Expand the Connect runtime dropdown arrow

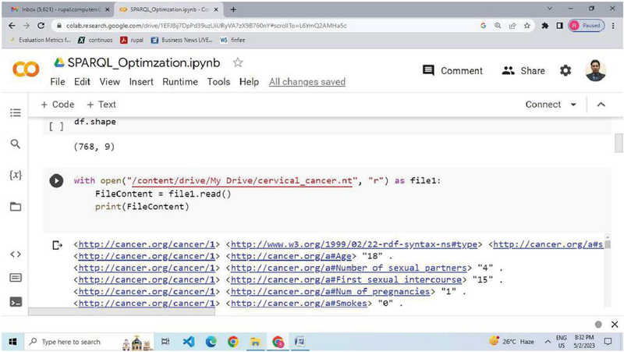(x=574, y=105)
